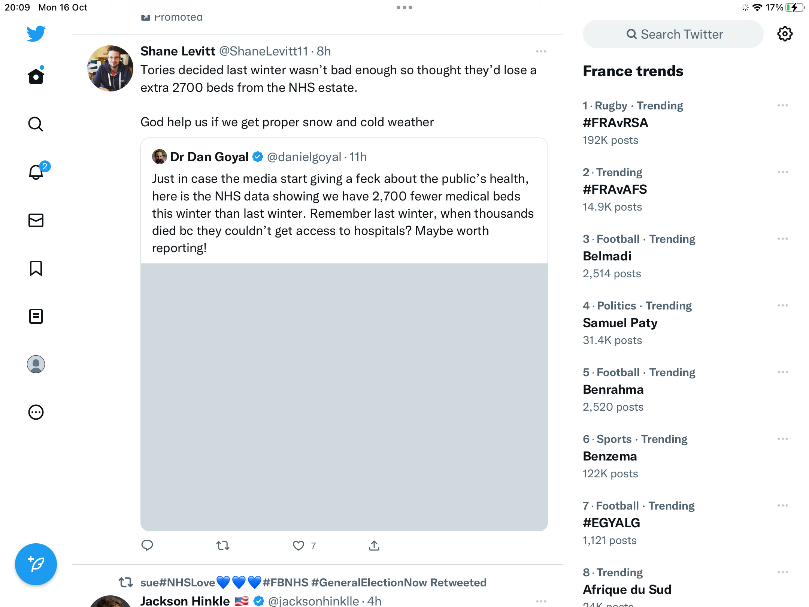Reply to Shane Levitt's tweet
This screenshot has width=809, height=607.
click(147, 546)
